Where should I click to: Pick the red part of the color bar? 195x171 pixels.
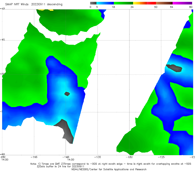click(x=151, y=3)
